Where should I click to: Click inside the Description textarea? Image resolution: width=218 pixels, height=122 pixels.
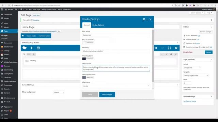tap(116, 68)
